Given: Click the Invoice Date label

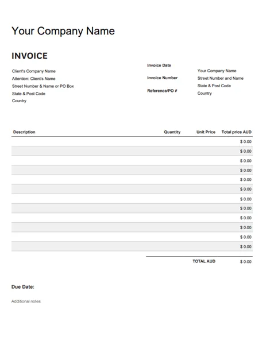Looking at the screenshot, I should coord(159,65).
